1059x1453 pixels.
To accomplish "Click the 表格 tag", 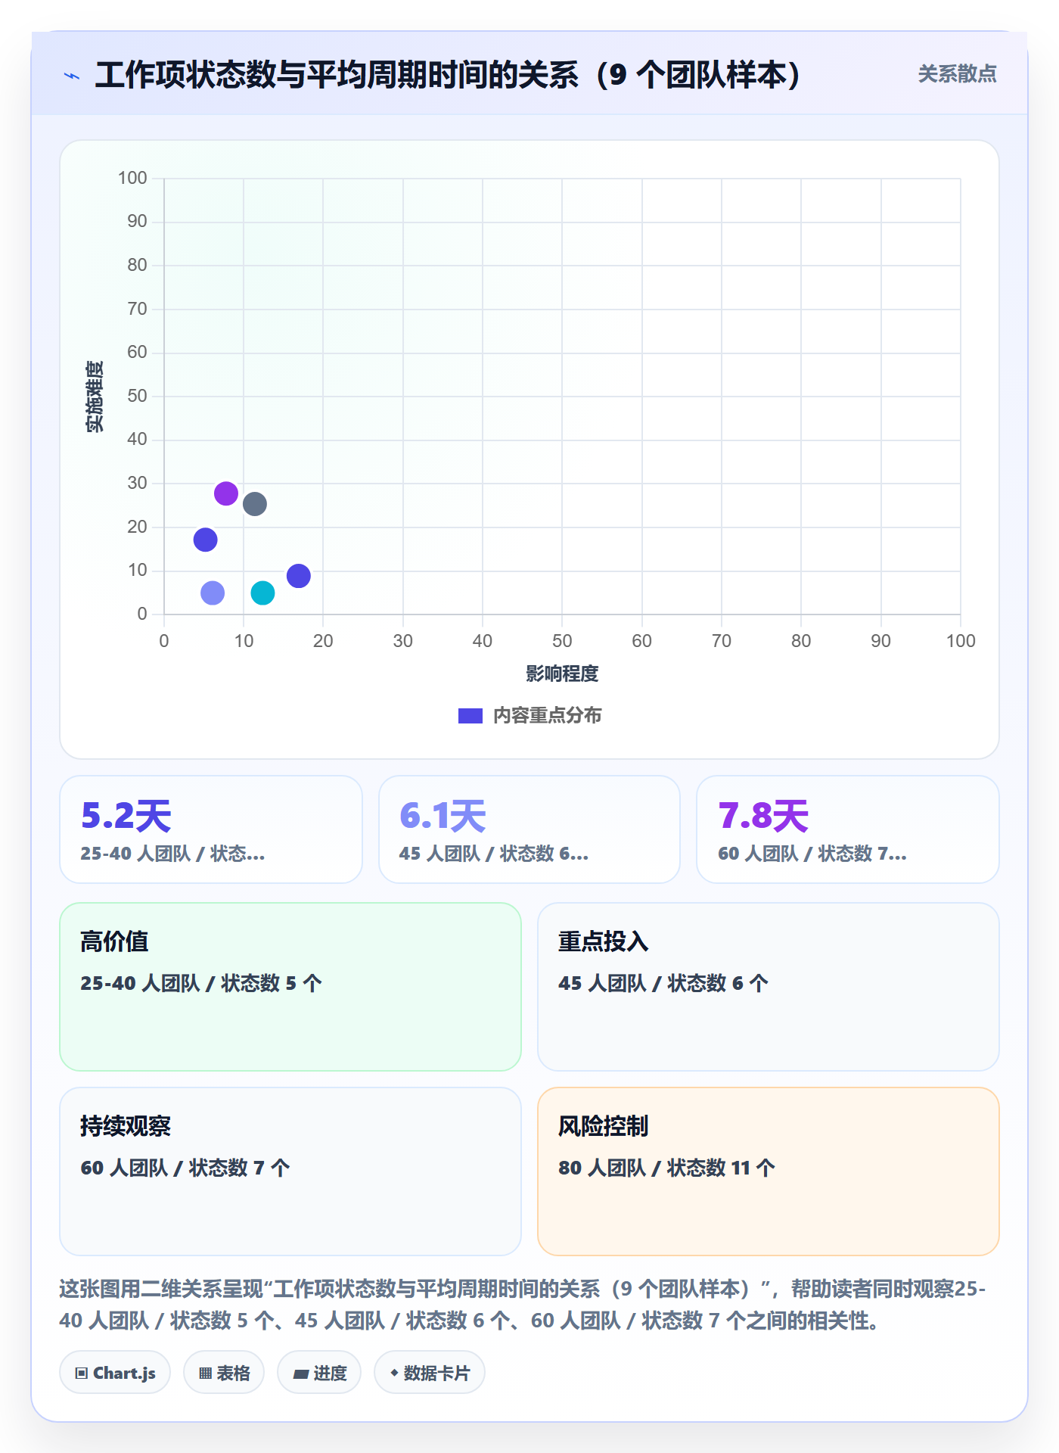I will [224, 1372].
